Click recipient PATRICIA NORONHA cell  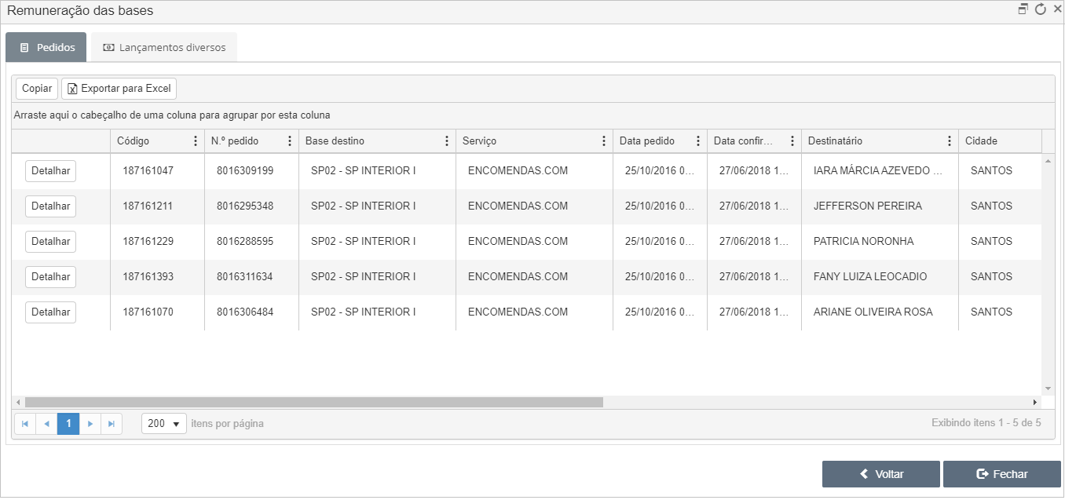pos(880,242)
